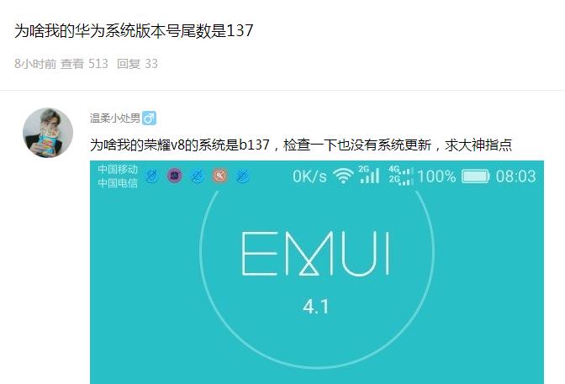Click the middle blue notification icon
The image size is (565, 384).
click(x=197, y=176)
